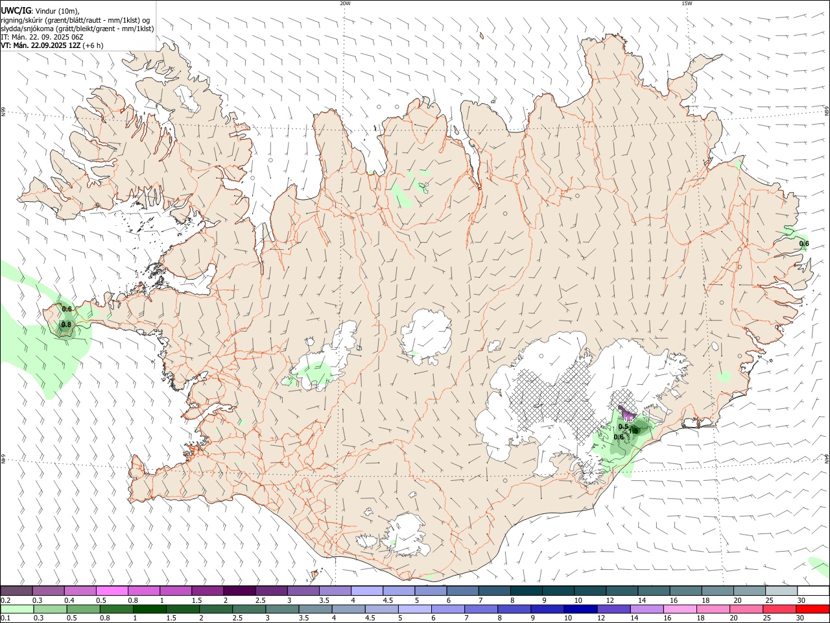The height and width of the screenshot is (623, 830).
Task: Click the purple snowfall patch on Vatnajökull
Action: point(626,413)
